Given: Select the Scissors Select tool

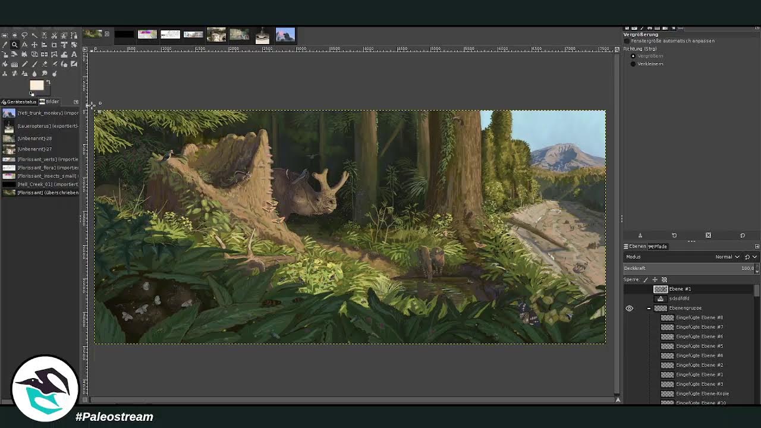Looking at the screenshot, I should [54, 35].
